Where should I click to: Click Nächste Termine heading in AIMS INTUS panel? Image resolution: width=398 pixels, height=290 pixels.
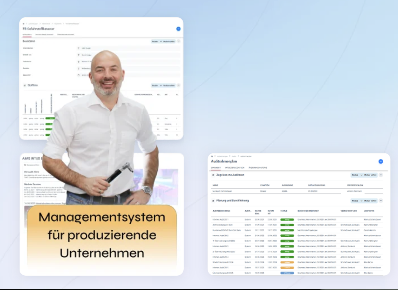click(32, 184)
